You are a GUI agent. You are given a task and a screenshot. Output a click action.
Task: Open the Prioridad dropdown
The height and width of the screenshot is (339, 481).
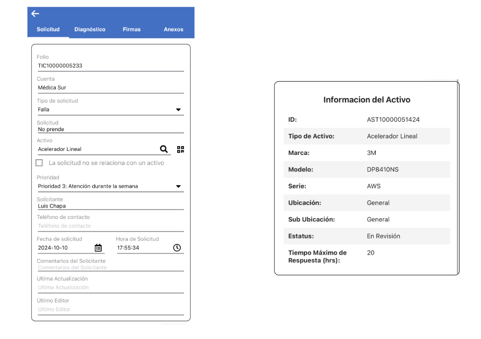click(x=178, y=186)
